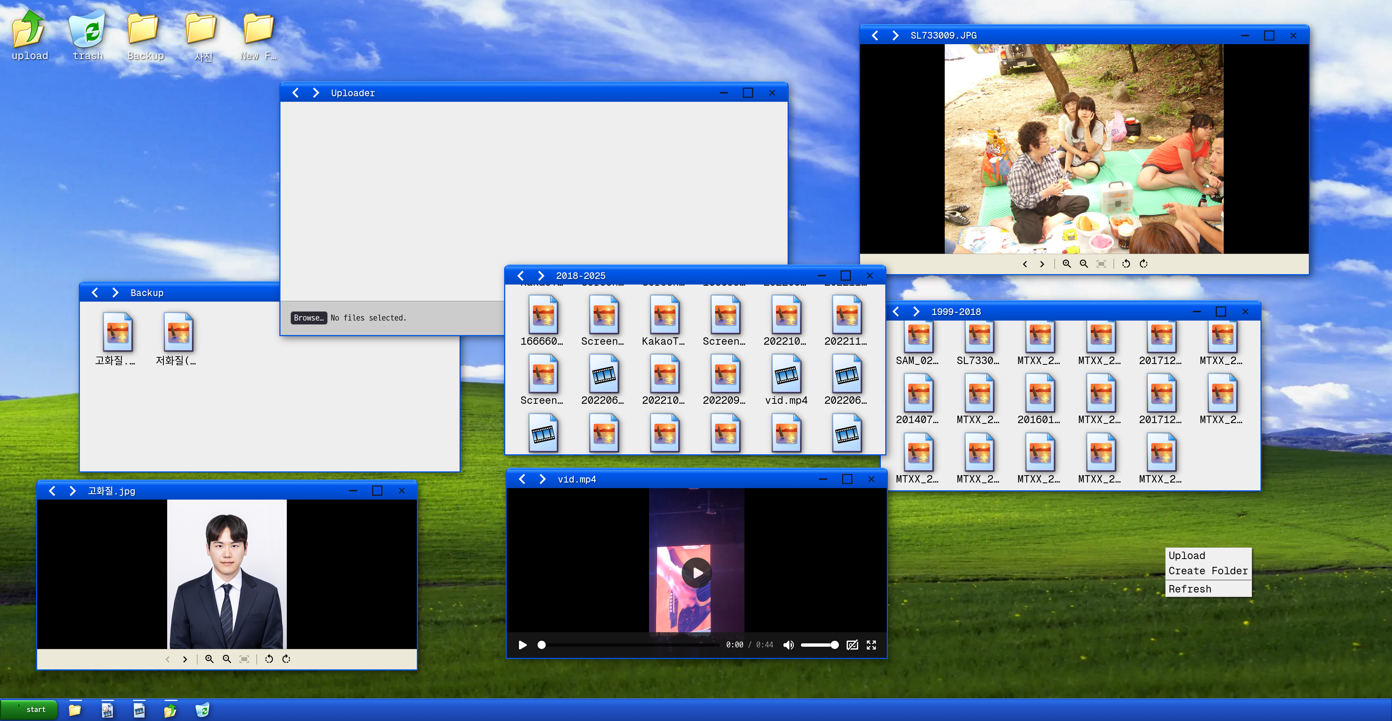Select 201601… file in 1999-2018 window

pyautogui.click(x=1040, y=399)
